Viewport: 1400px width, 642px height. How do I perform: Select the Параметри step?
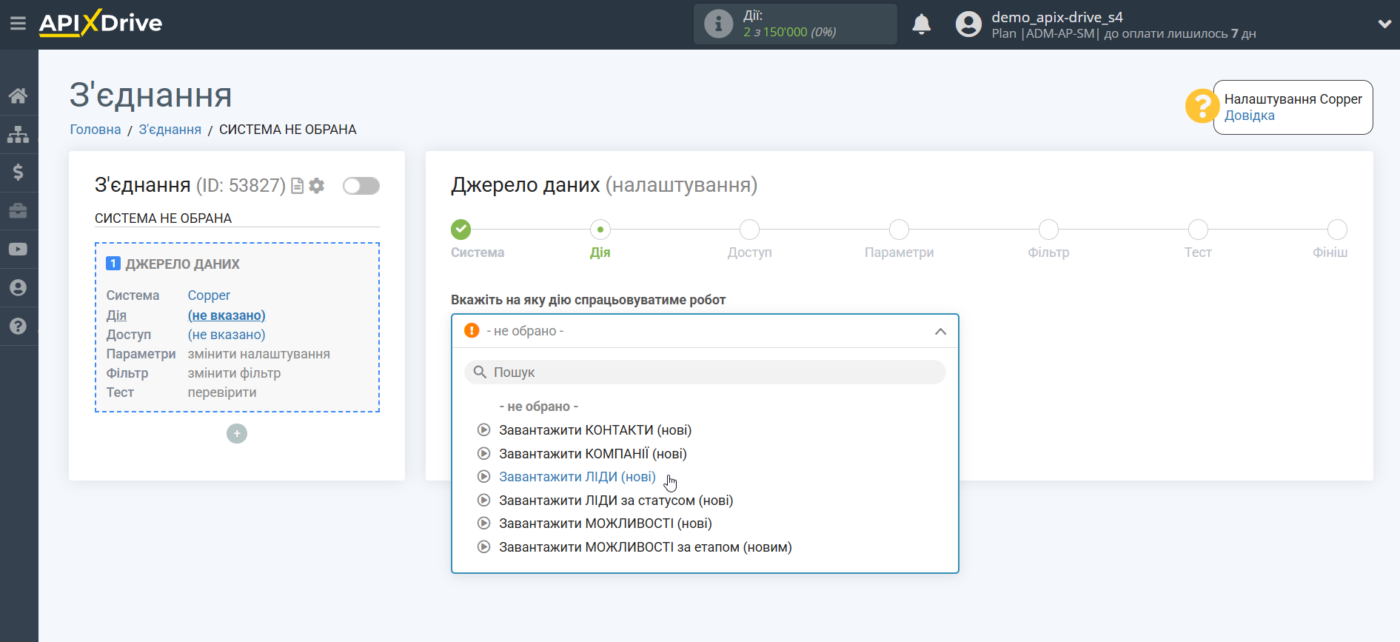tap(900, 230)
